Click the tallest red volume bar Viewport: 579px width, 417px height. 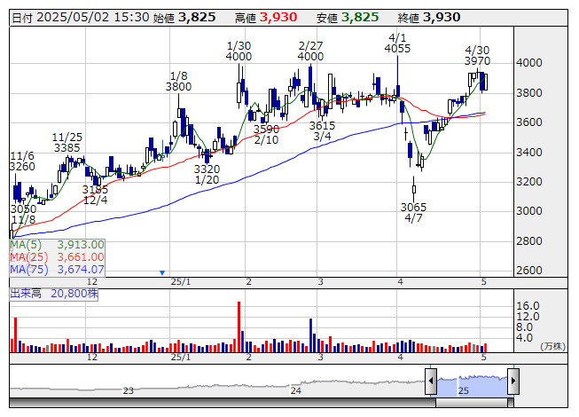[239, 327]
